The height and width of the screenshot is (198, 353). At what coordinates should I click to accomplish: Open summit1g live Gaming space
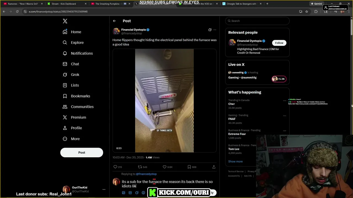242,78
